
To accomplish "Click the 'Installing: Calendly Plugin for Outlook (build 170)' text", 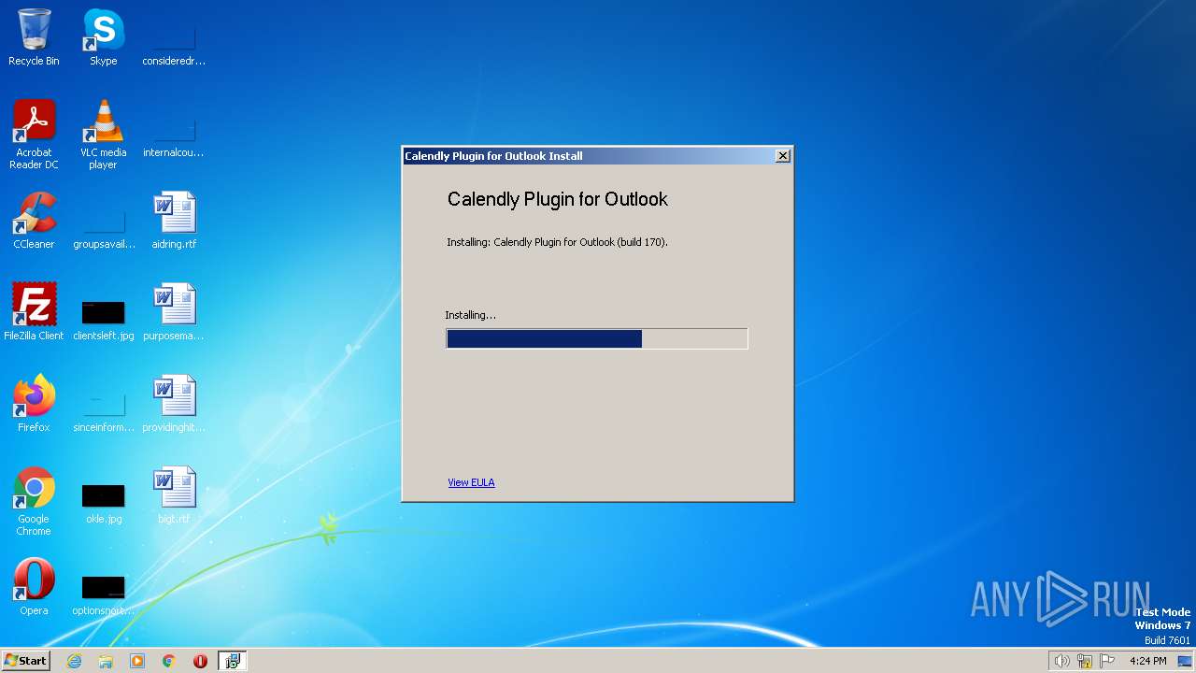I will [x=557, y=242].
